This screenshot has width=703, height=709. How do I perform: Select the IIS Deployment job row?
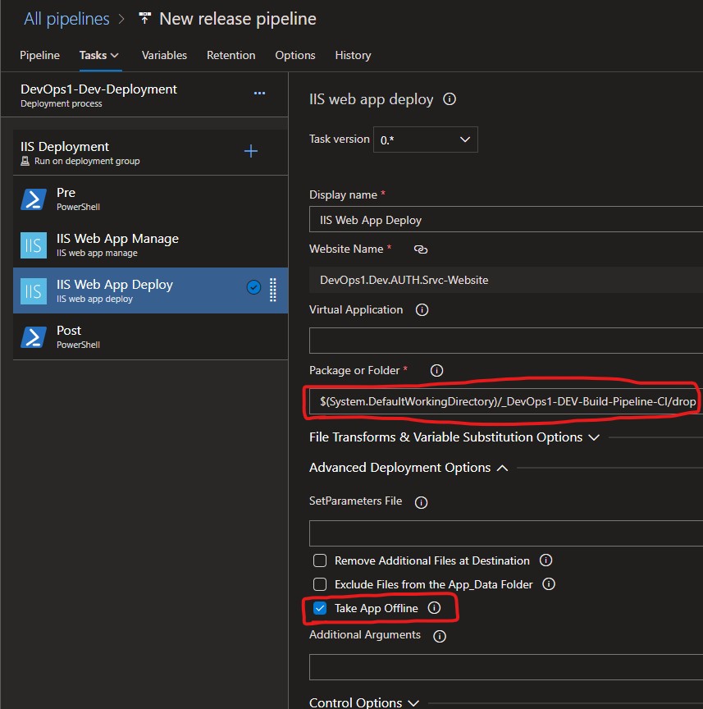click(151, 153)
